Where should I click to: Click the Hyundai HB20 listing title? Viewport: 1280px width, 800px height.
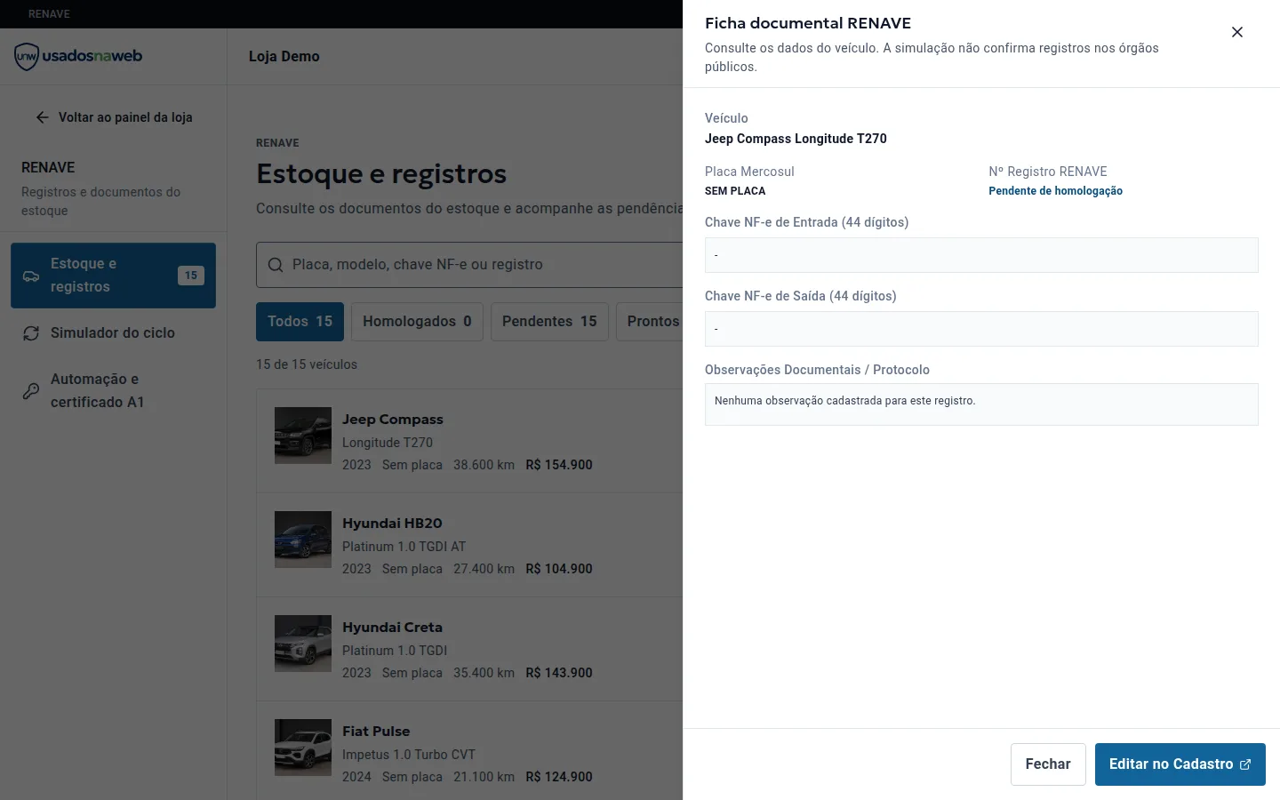click(x=392, y=524)
